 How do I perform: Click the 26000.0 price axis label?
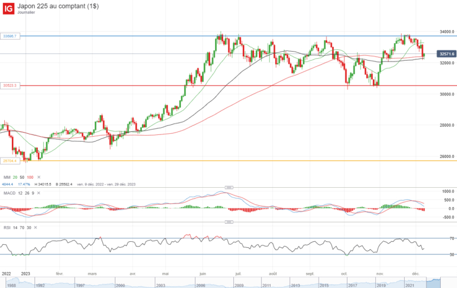pyautogui.click(x=447, y=157)
